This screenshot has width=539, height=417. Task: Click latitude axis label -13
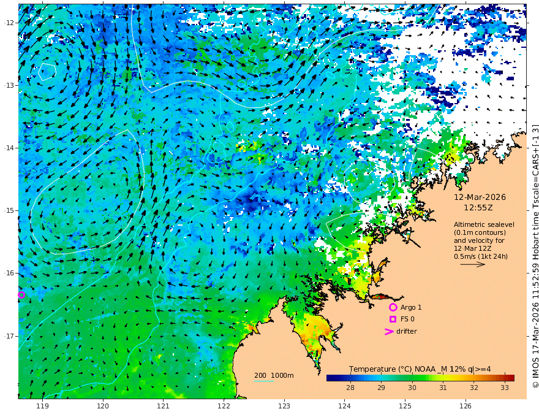pyautogui.click(x=9, y=85)
